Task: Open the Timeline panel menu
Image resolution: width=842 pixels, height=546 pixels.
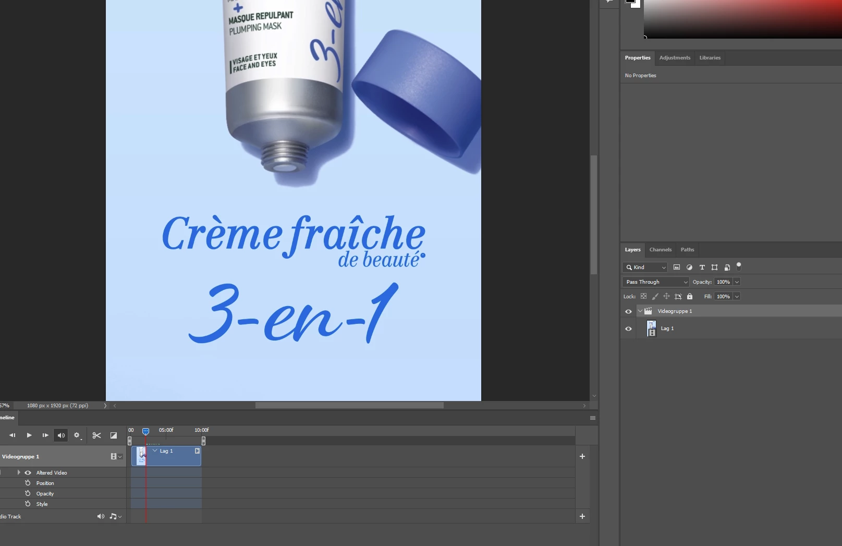Action: [593, 418]
